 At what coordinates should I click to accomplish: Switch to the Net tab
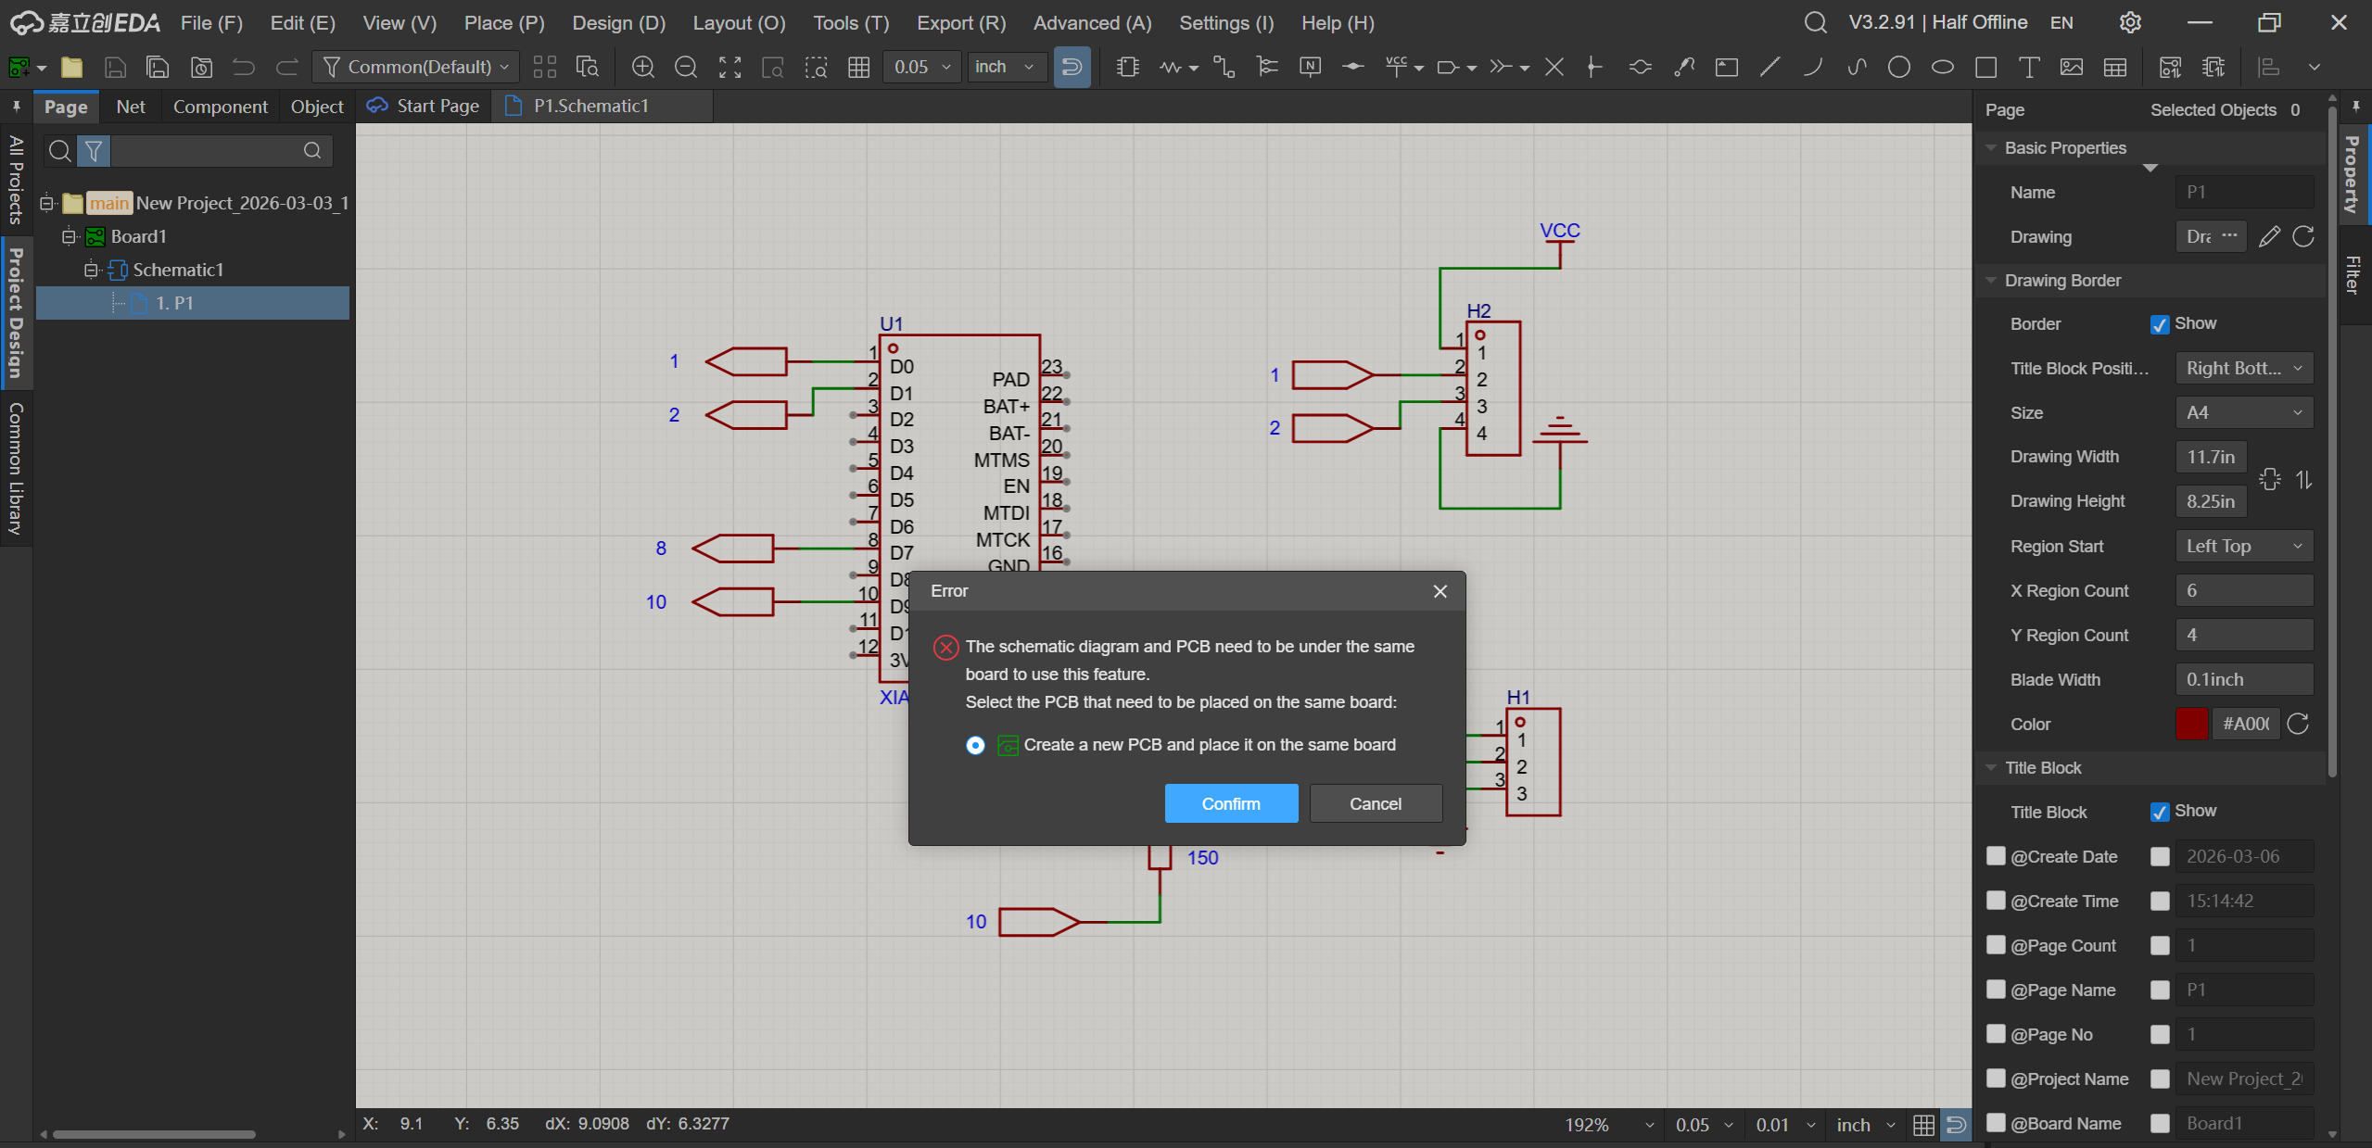pos(131,107)
